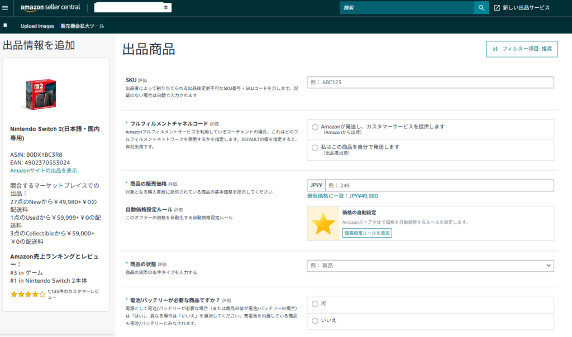572x337 pixels.
Task: Click the Nintendo Switch 2 product thumbnail
Action: pos(40,92)
